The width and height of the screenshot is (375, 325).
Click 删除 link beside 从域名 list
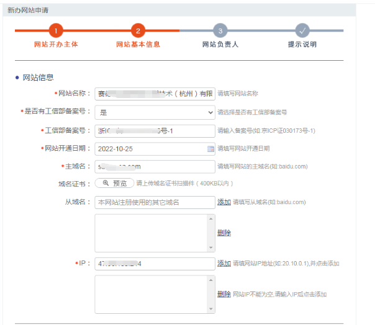224,233
